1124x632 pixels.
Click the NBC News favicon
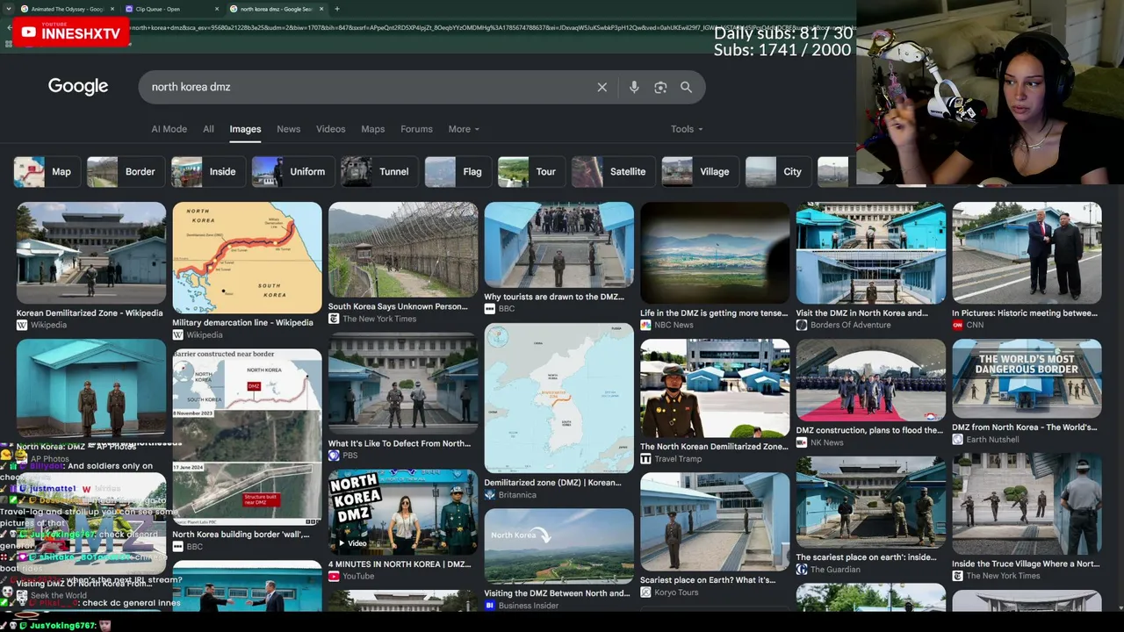[x=645, y=325]
